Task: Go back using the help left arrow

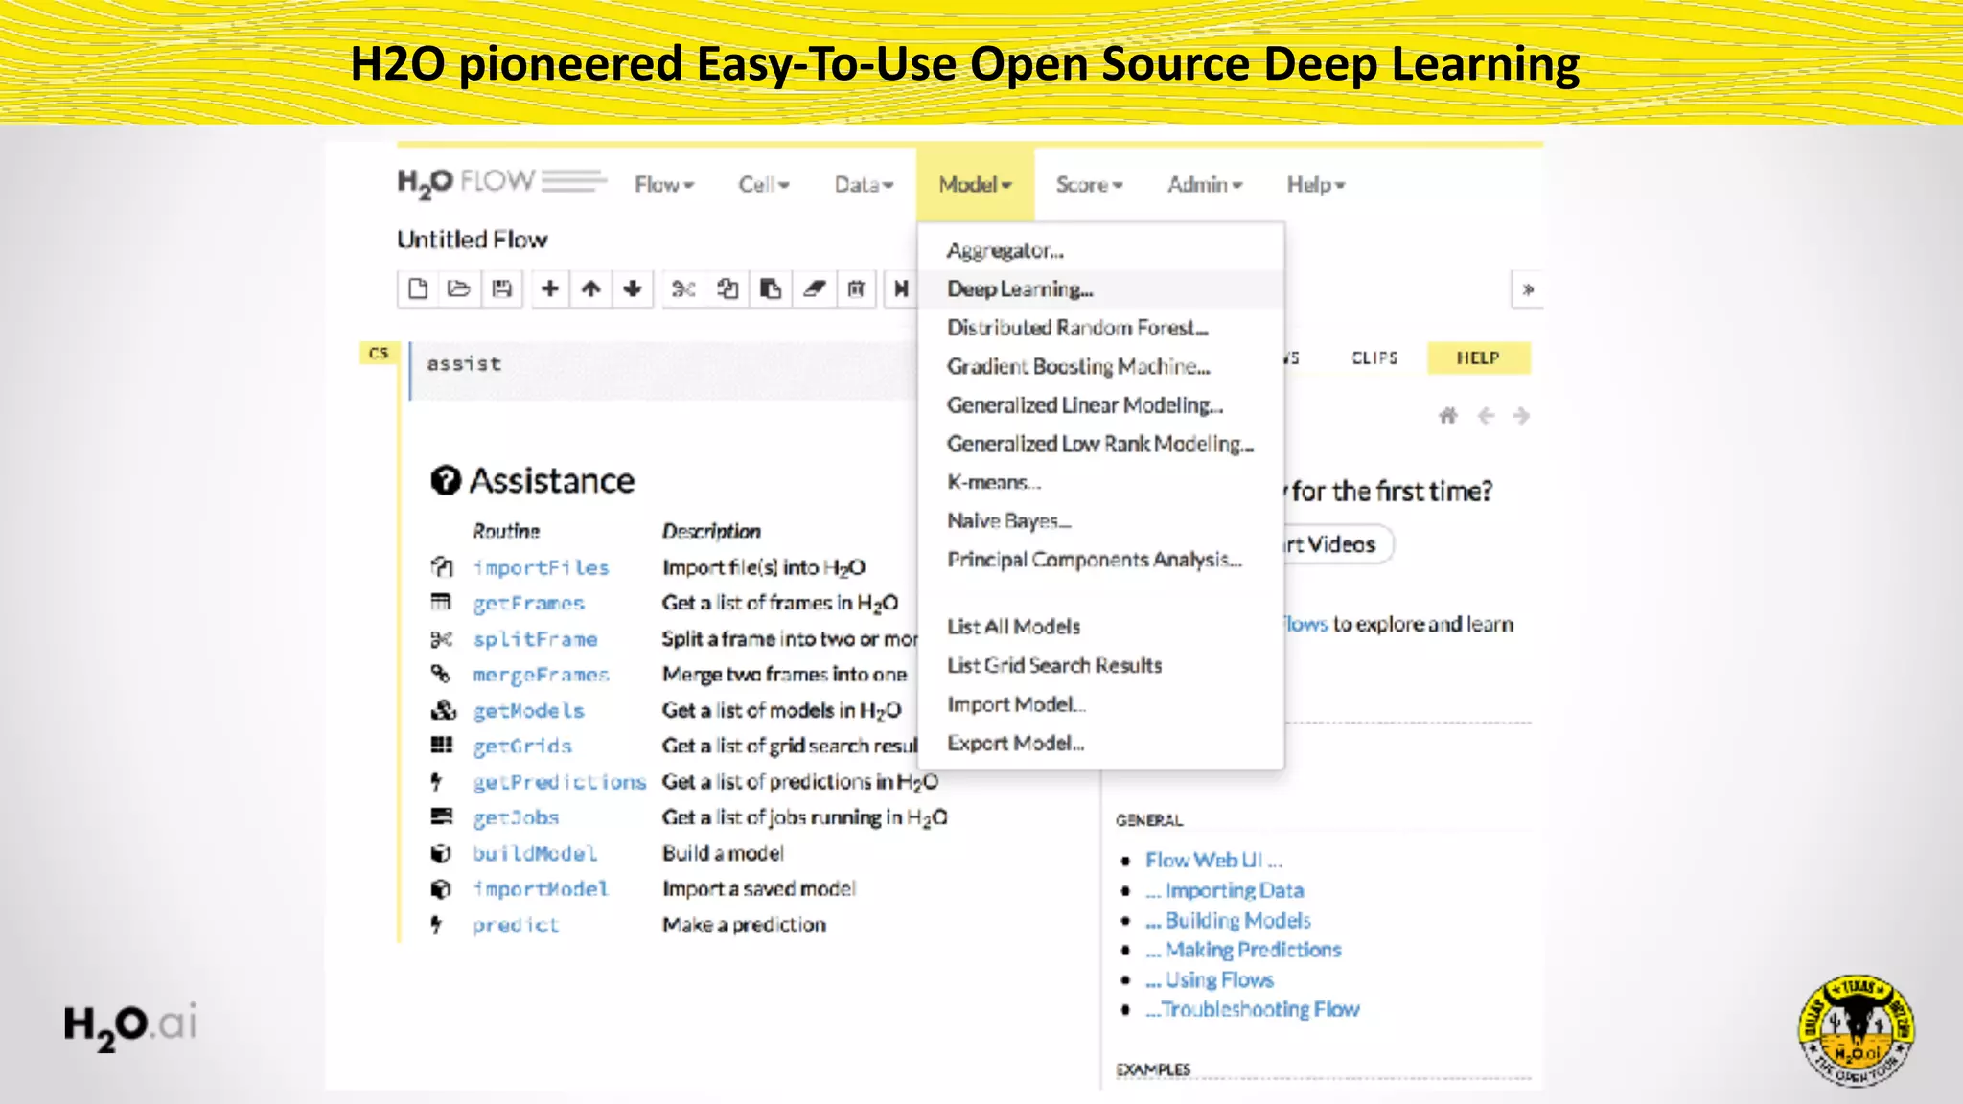Action: 1486,415
